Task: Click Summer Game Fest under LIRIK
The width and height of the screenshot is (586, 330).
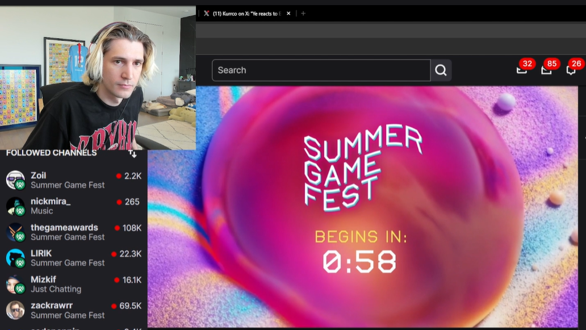Action: [x=68, y=263]
